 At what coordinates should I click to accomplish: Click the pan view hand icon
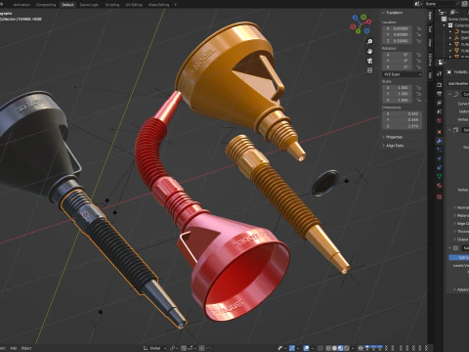369,51
